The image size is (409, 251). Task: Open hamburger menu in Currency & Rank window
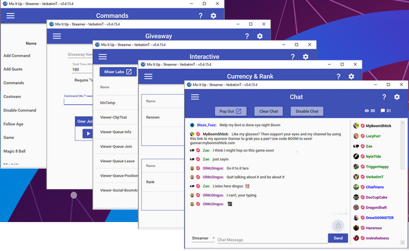click(x=148, y=77)
